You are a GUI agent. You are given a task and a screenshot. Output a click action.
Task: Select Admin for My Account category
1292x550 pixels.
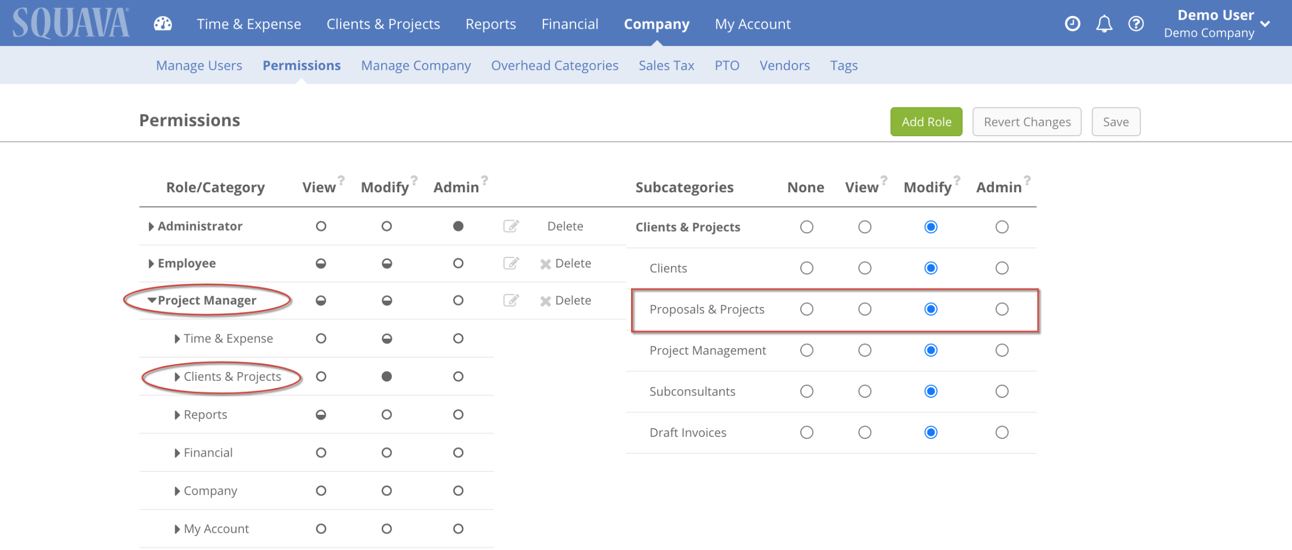coord(458,529)
